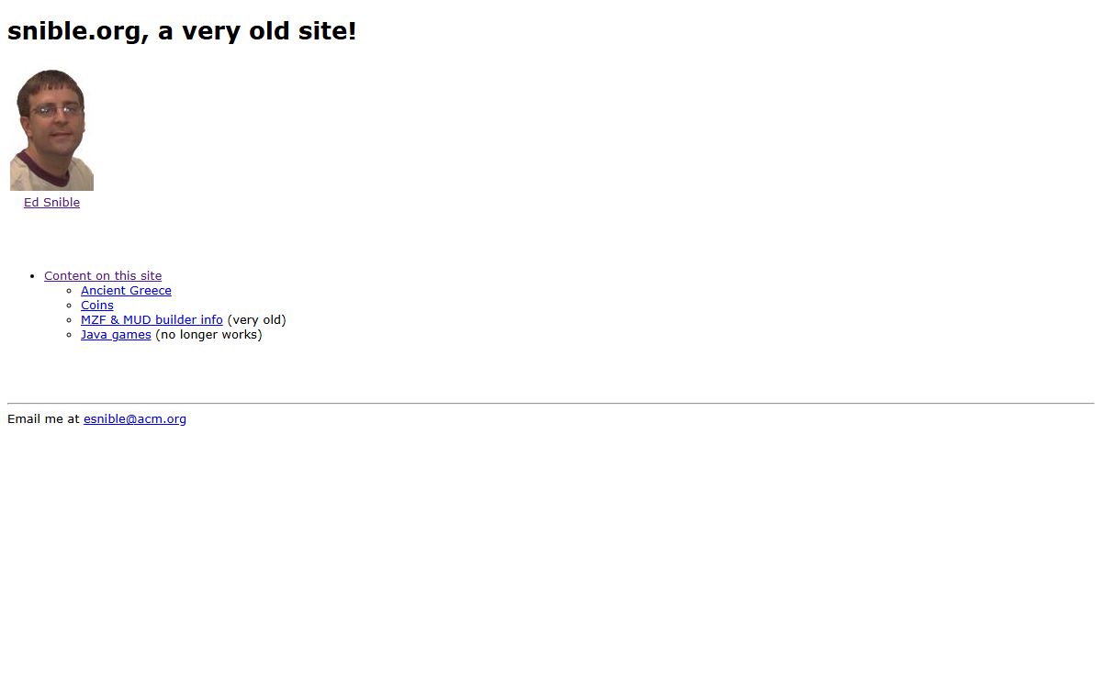Visit MZF & MUD builder info link

click(x=152, y=320)
